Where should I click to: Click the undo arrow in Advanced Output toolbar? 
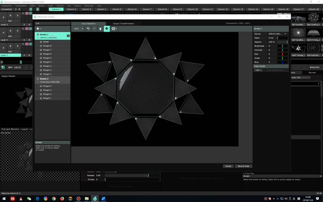(x=88, y=29)
